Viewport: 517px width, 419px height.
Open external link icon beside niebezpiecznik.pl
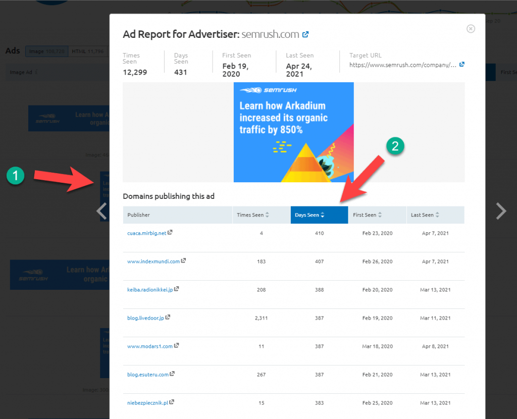(172, 402)
